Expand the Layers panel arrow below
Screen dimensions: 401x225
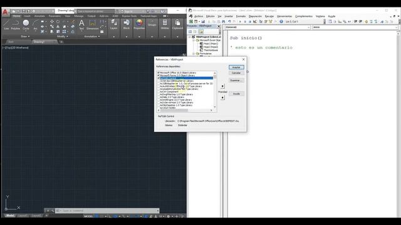click(x=113, y=37)
